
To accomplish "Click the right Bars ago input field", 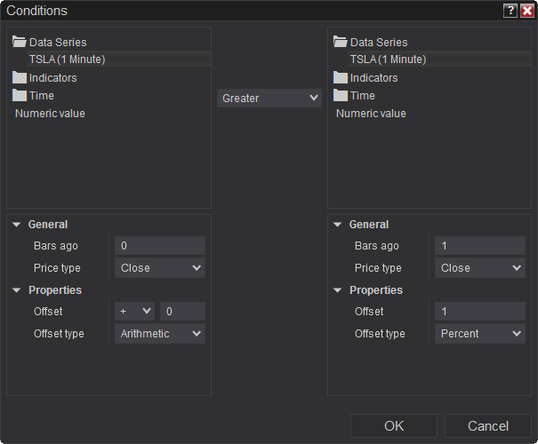I will click(x=480, y=246).
